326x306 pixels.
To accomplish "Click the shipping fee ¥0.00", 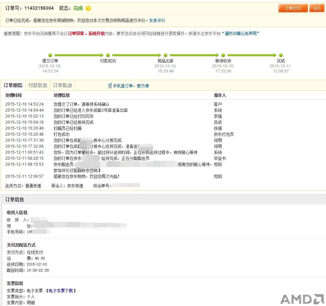I will (x=40, y=258).
